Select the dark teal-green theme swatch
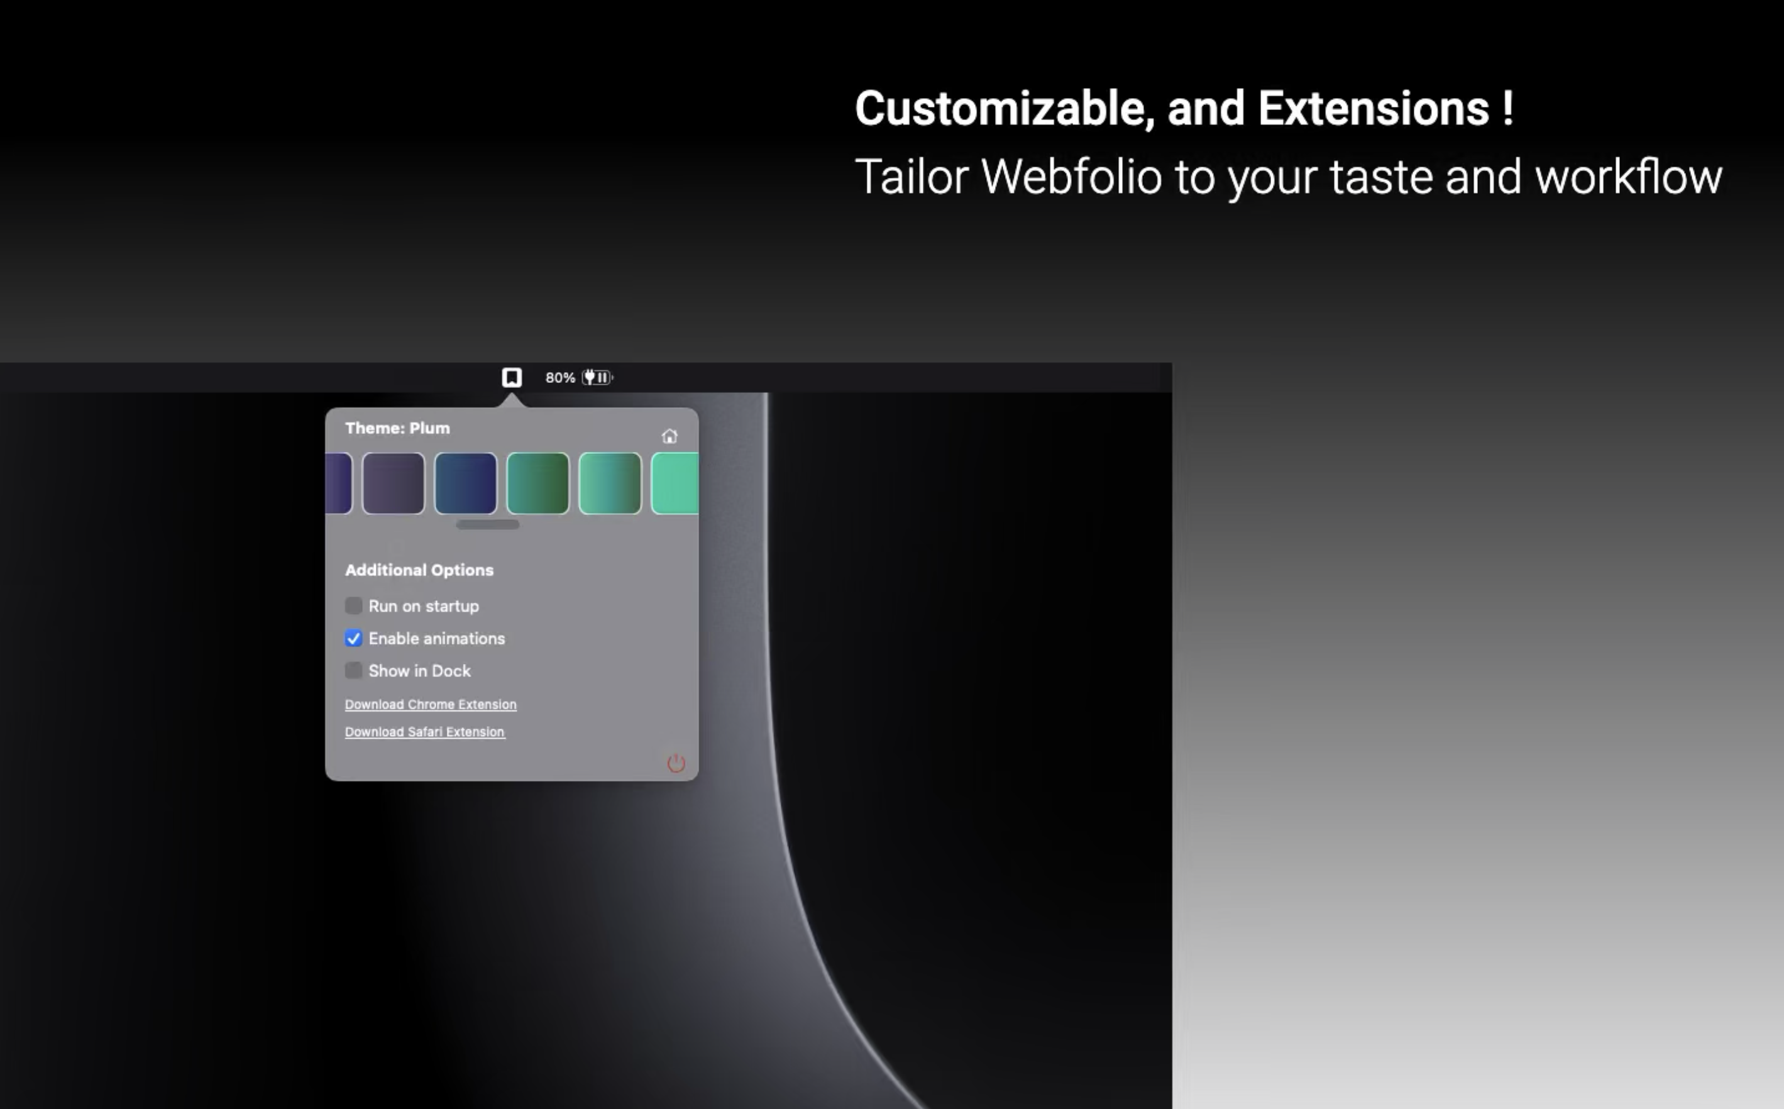Image resolution: width=1784 pixels, height=1109 pixels. coord(537,483)
